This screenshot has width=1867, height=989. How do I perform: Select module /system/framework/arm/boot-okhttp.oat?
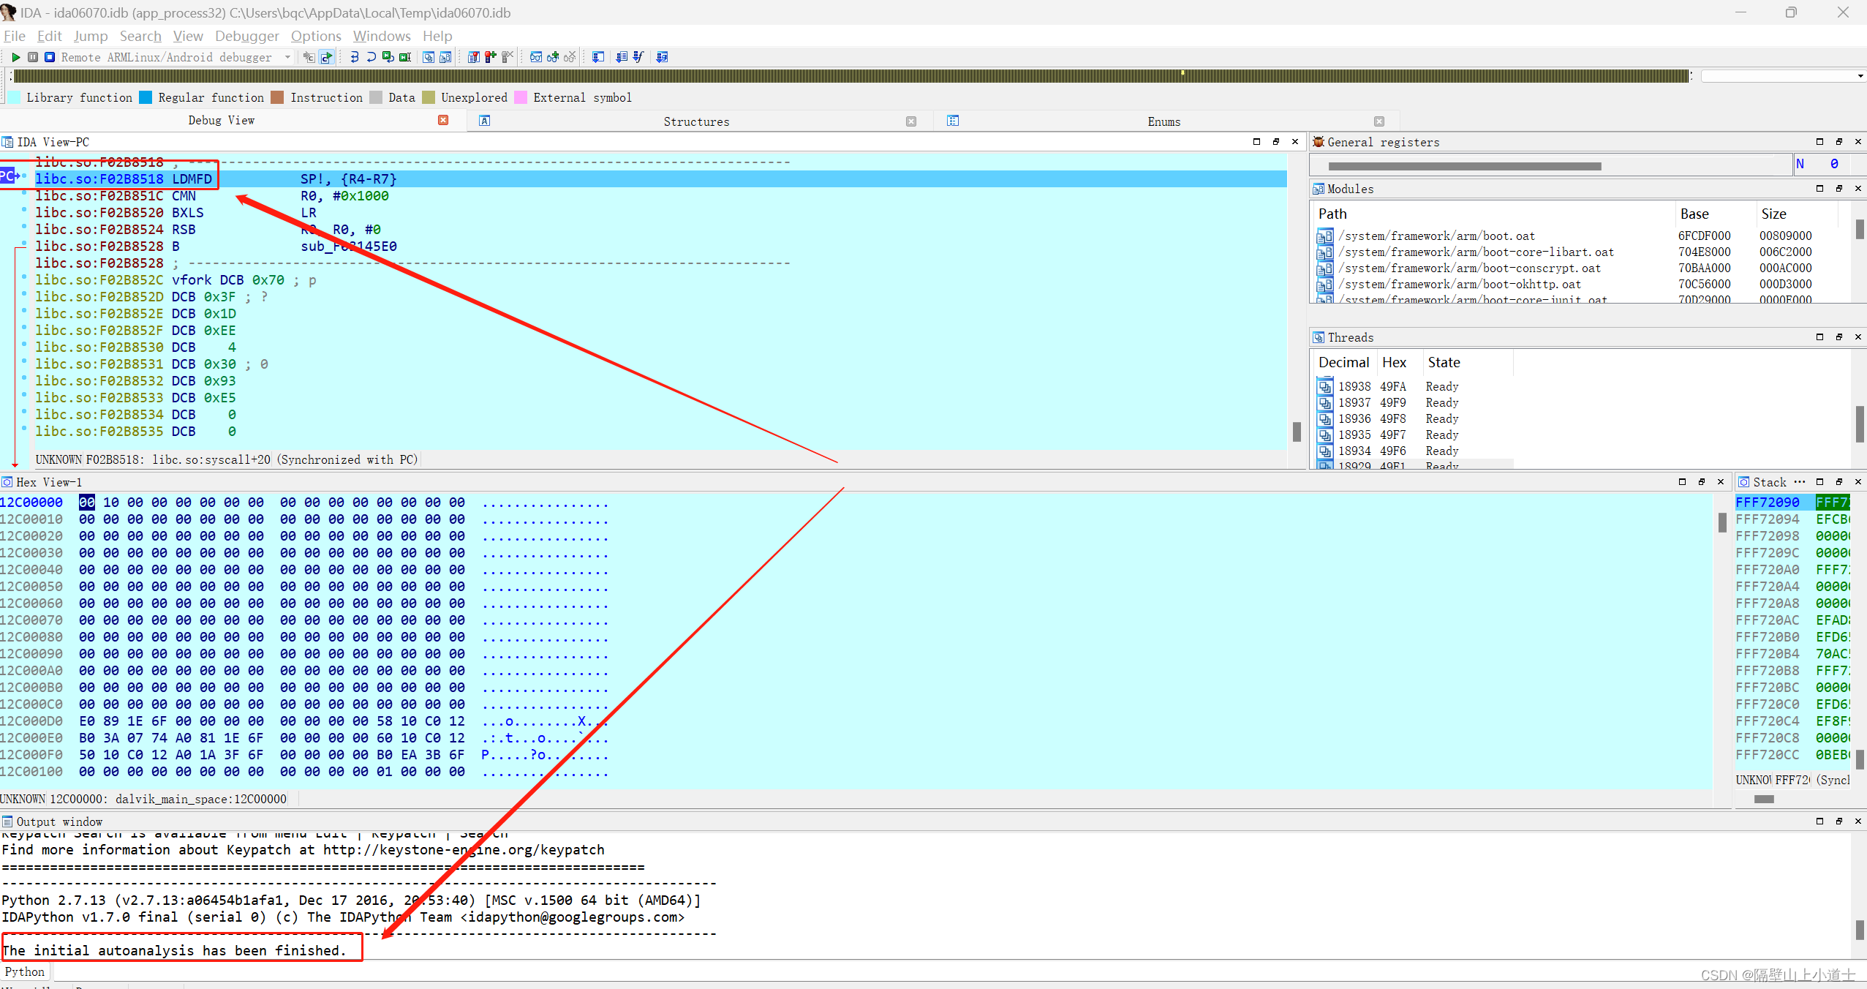(1460, 284)
